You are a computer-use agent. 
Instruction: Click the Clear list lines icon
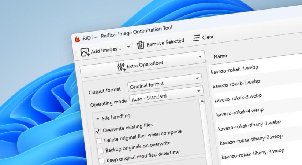click(196, 38)
